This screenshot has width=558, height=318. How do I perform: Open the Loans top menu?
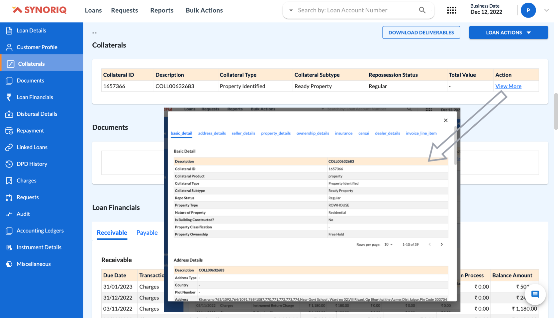93,10
